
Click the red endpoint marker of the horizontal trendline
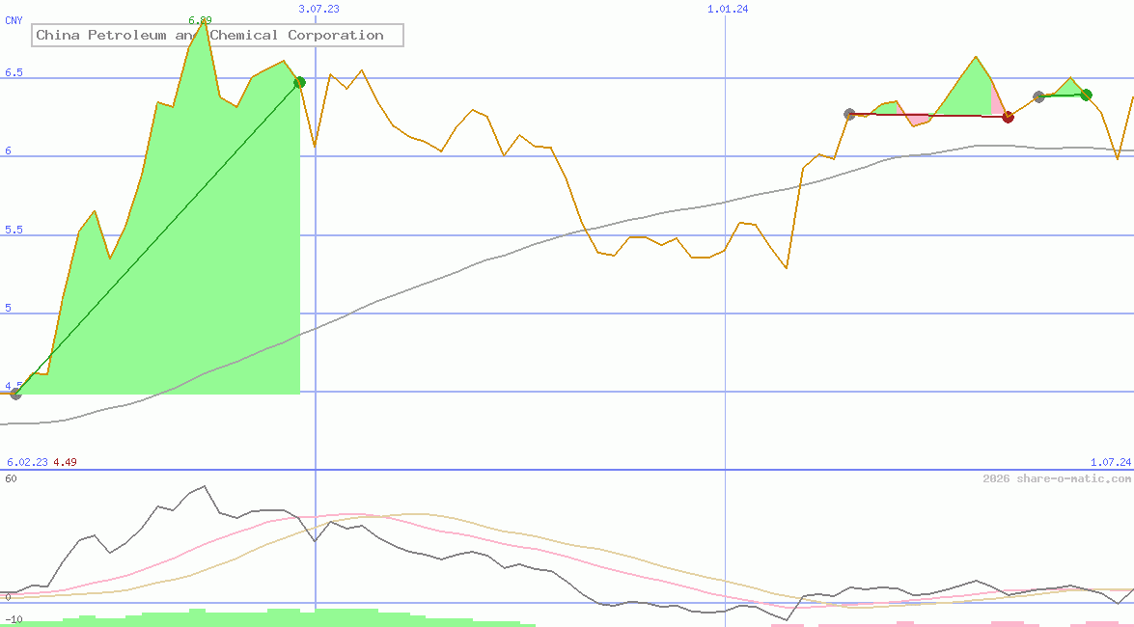coord(1009,116)
